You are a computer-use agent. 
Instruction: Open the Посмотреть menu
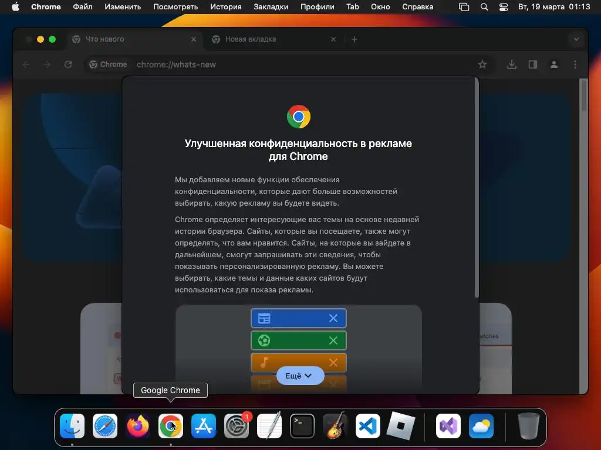tap(175, 7)
